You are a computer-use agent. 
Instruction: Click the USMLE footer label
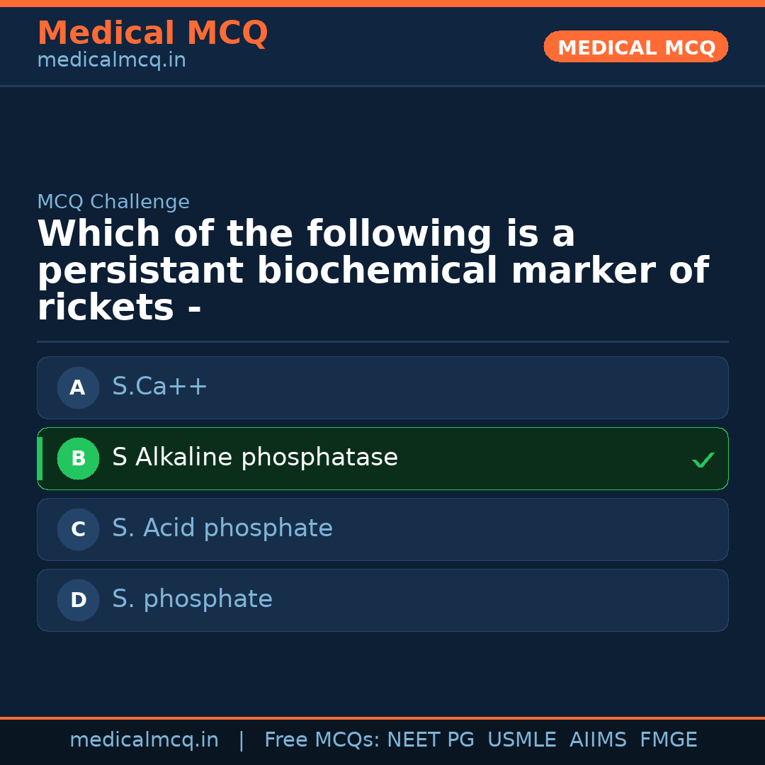(x=521, y=740)
